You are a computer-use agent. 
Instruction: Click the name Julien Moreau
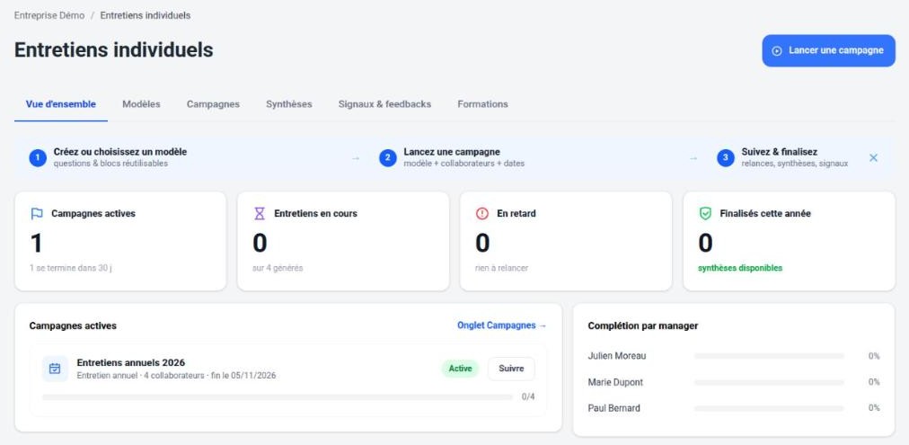click(617, 356)
